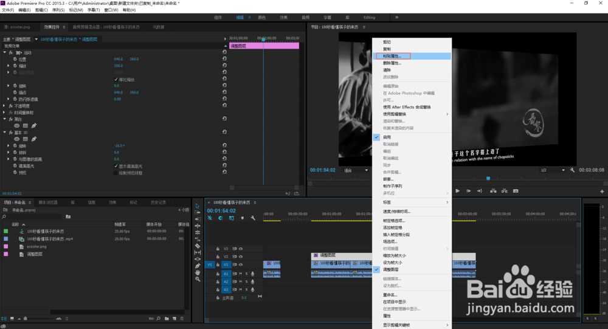Mute audio track A1 with M button
The image size is (608, 329).
click(x=240, y=274)
